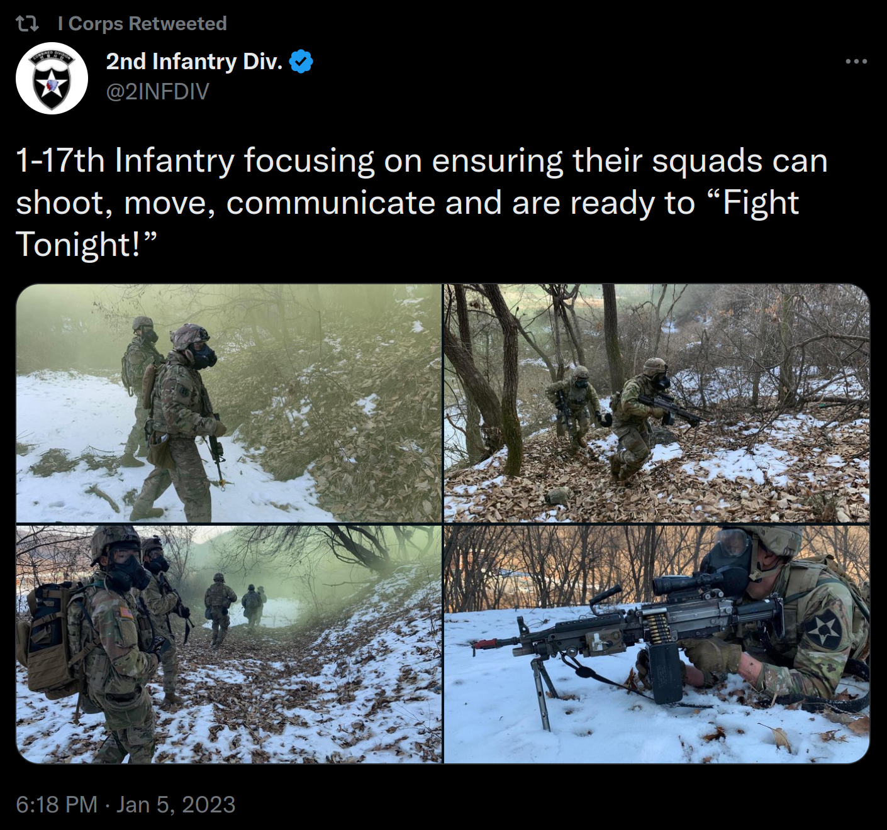Open the I Corps Retweeted label
Image resolution: width=887 pixels, height=830 pixels.
142,24
